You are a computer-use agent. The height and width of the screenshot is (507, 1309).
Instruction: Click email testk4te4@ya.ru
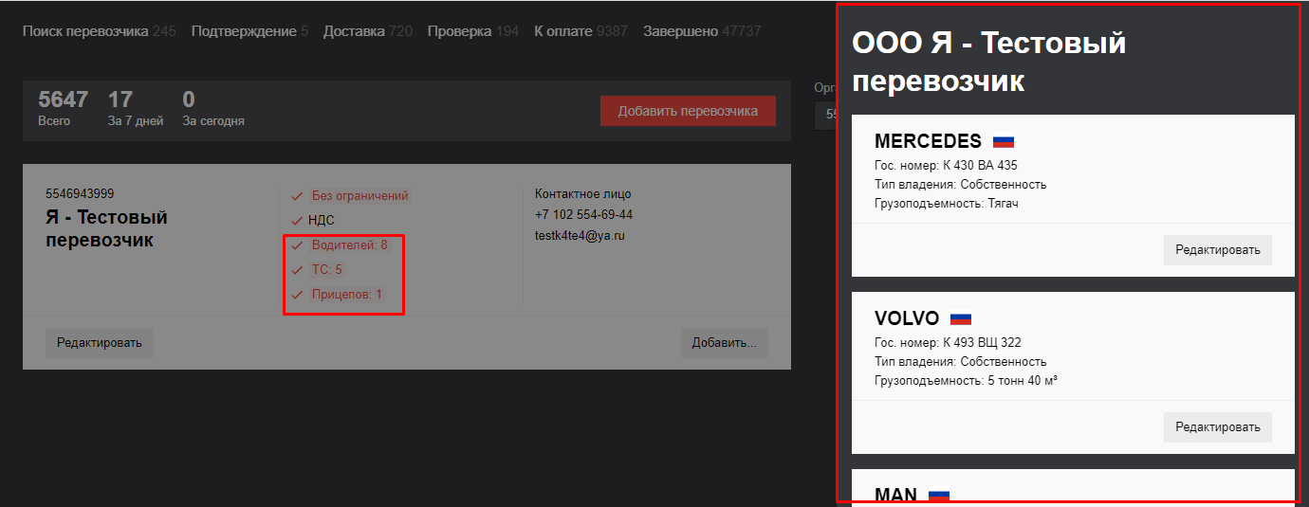(x=580, y=236)
